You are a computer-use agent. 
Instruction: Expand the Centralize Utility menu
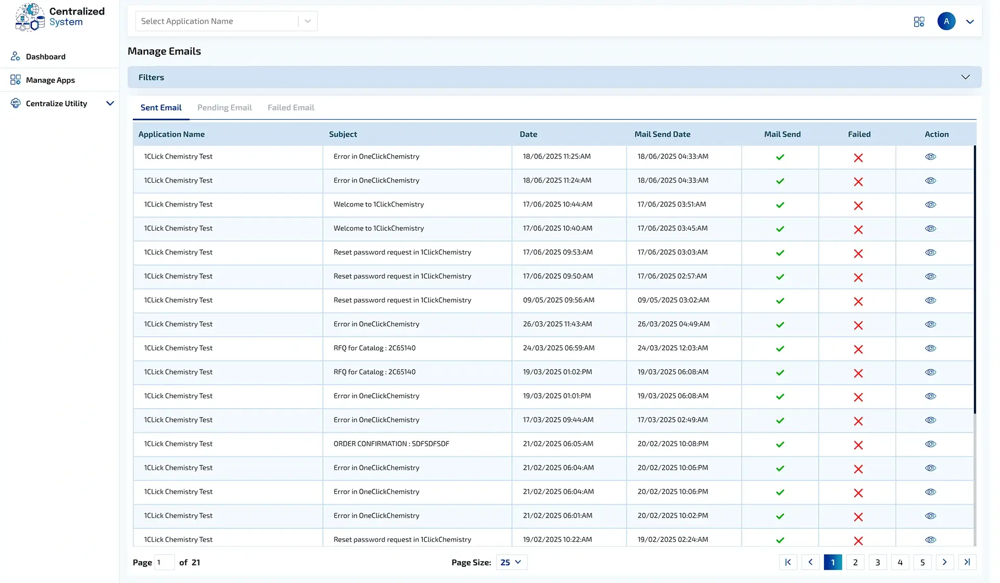pyautogui.click(x=110, y=104)
